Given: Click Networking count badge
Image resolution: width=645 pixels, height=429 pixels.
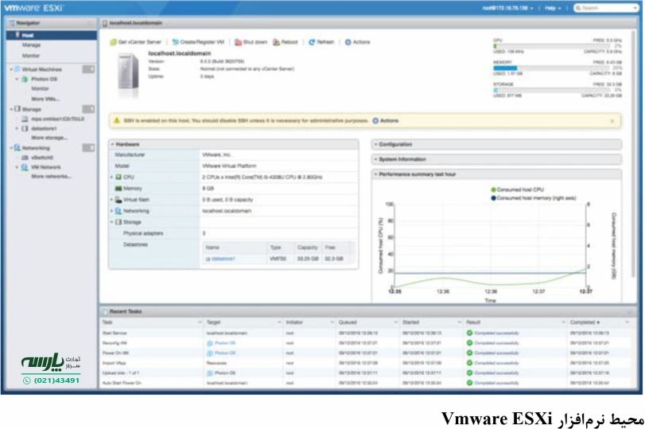Looking at the screenshot, I should tap(88, 148).
